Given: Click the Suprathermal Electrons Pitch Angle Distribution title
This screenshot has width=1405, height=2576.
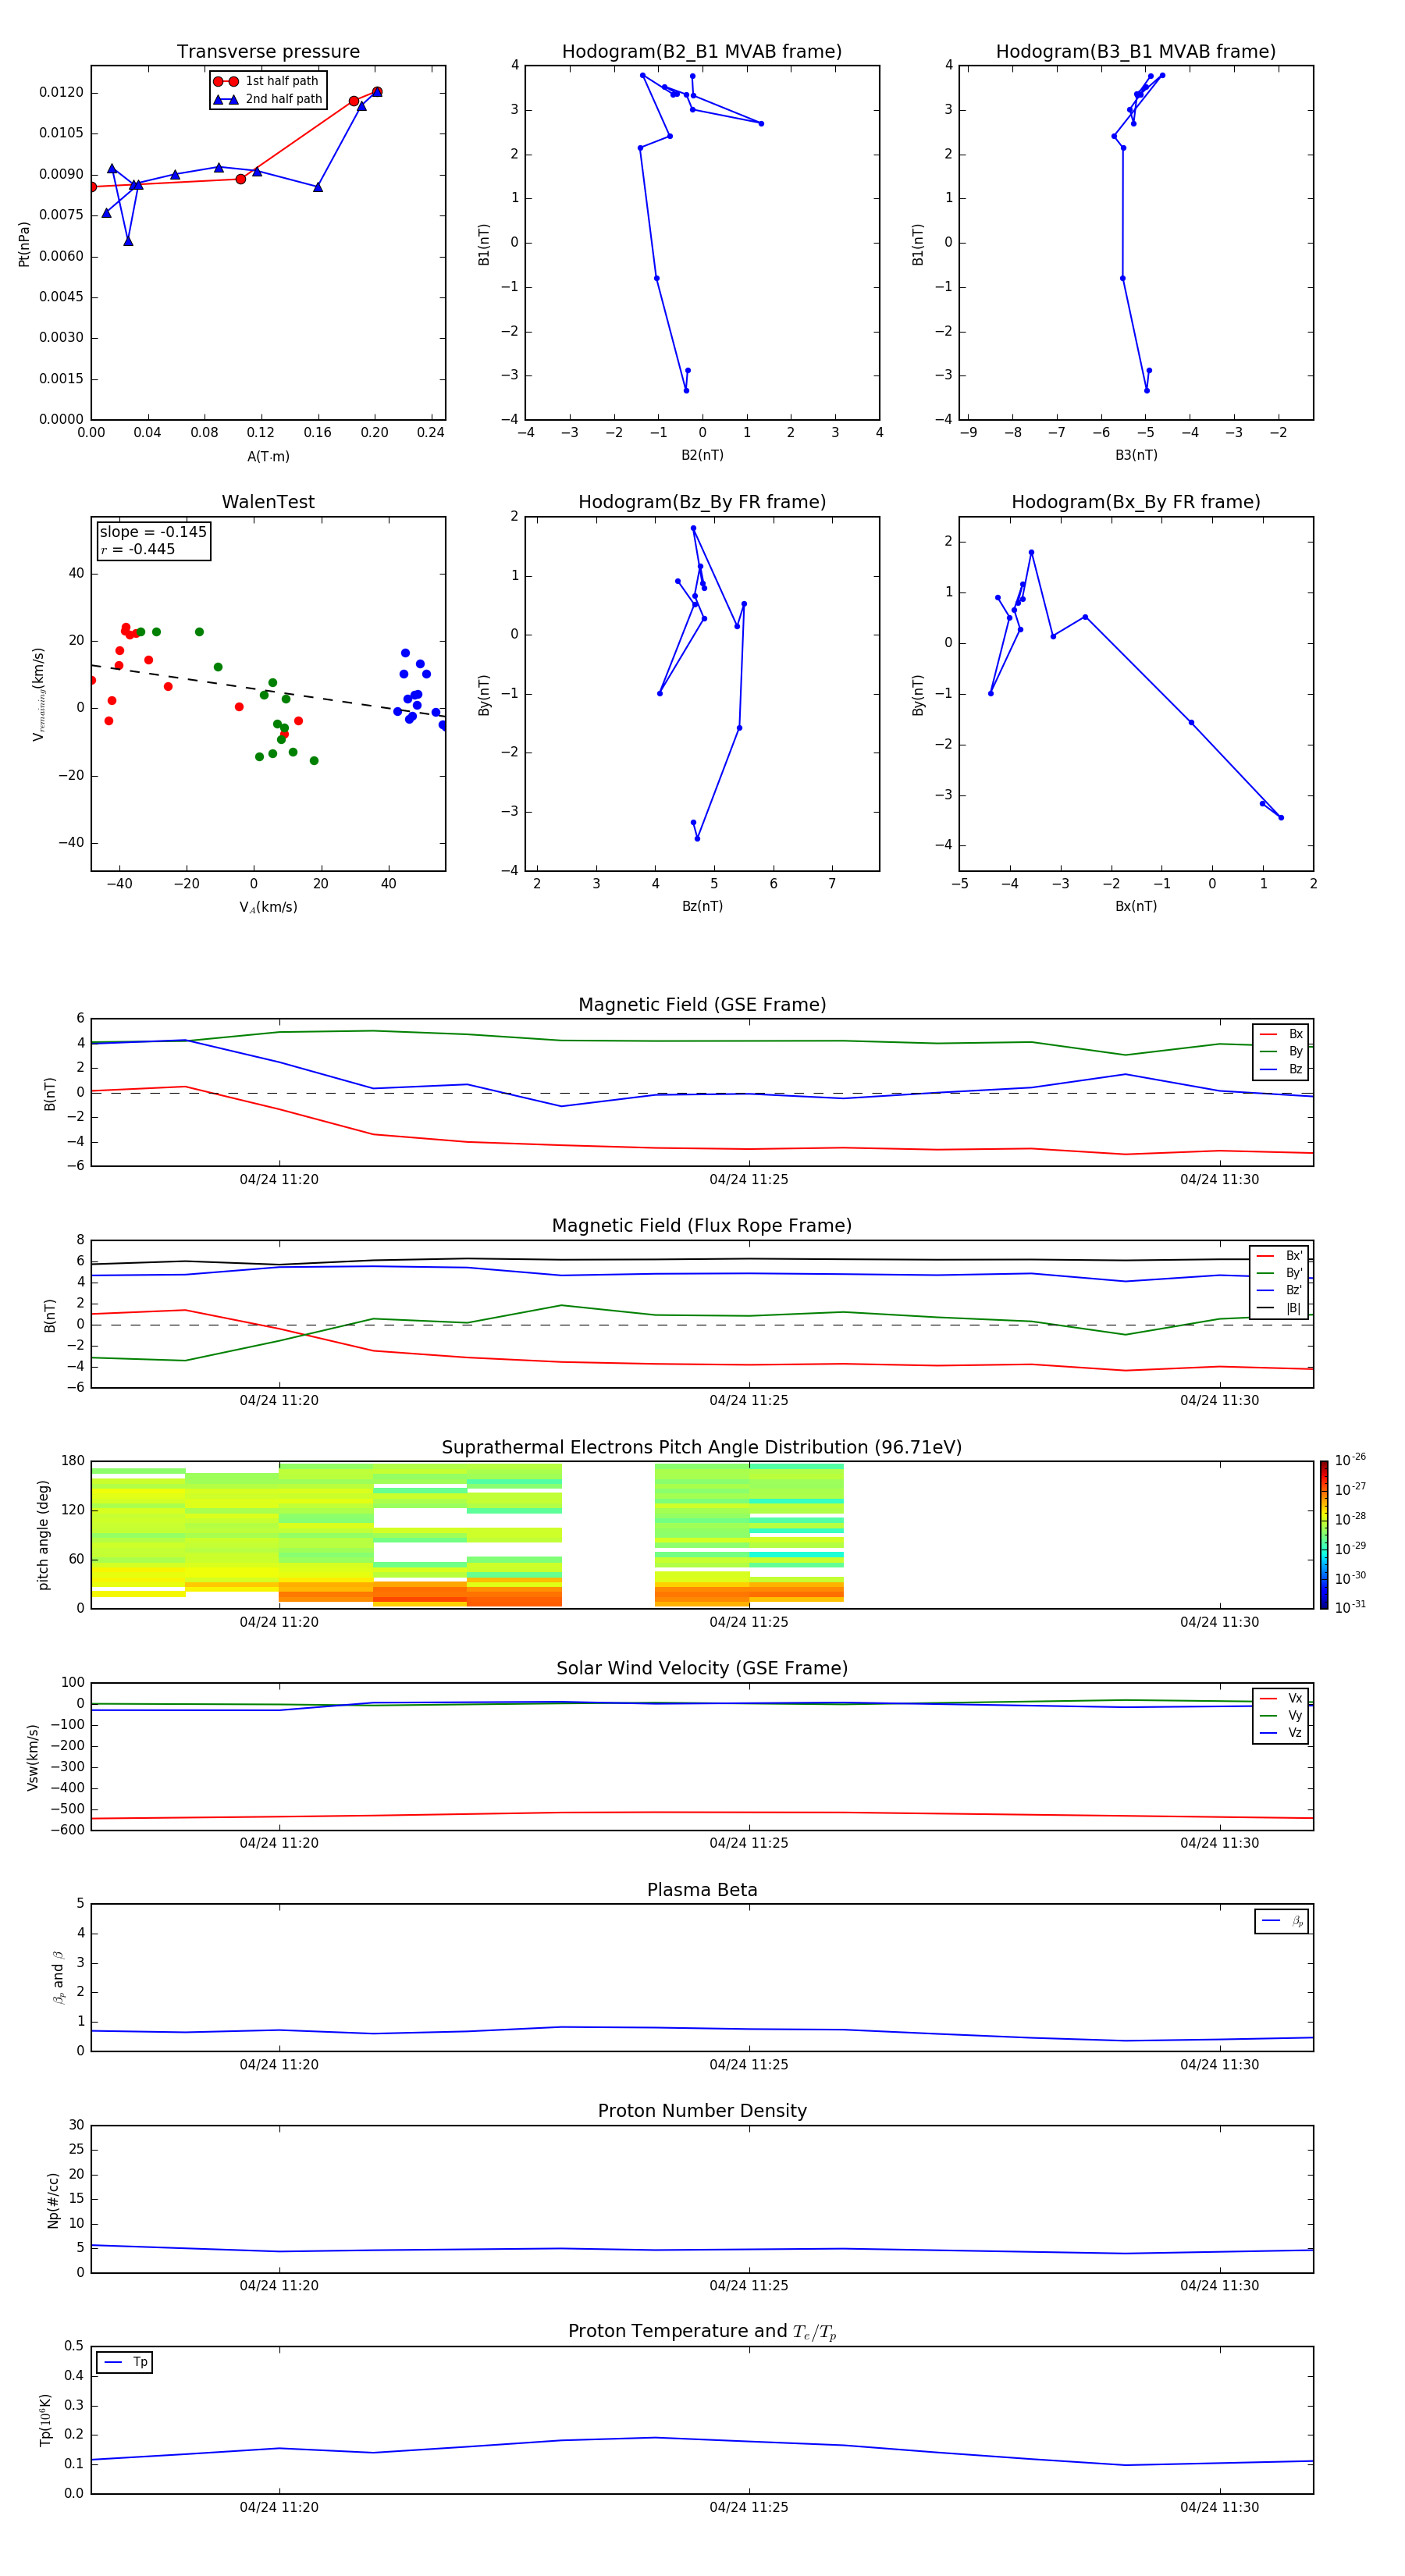Looking at the screenshot, I should click(x=702, y=1448).
